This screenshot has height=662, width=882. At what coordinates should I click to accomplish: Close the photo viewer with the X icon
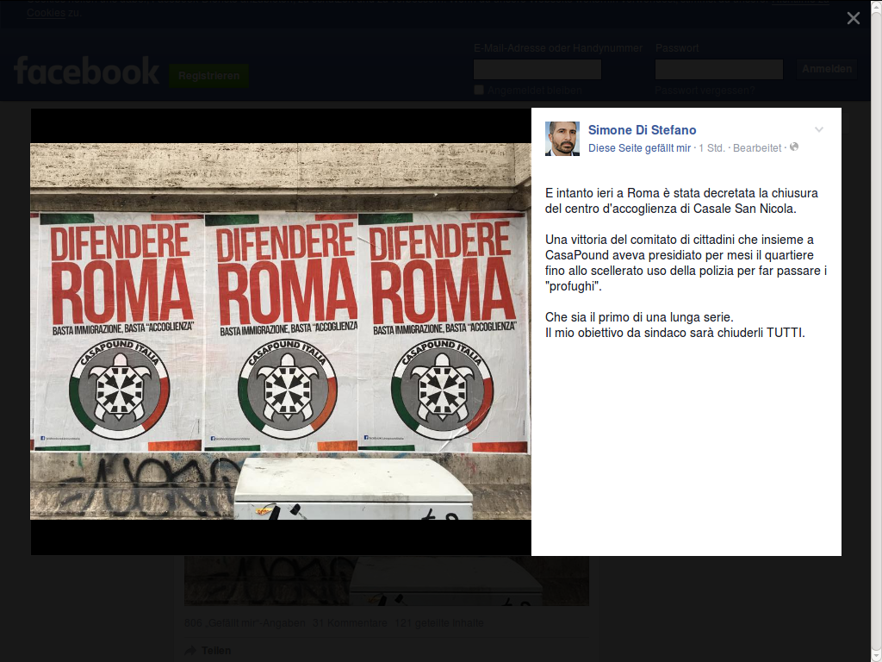point(854,19)
